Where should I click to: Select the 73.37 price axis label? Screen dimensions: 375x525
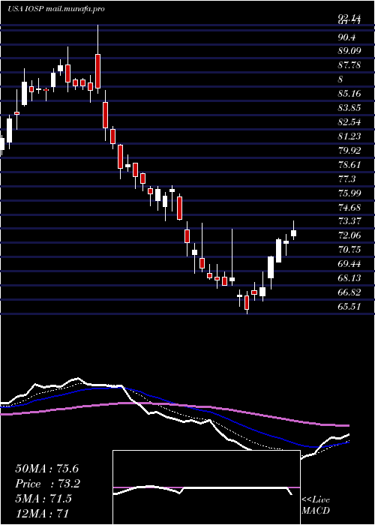pyautogui.click(x=350, y=221)
